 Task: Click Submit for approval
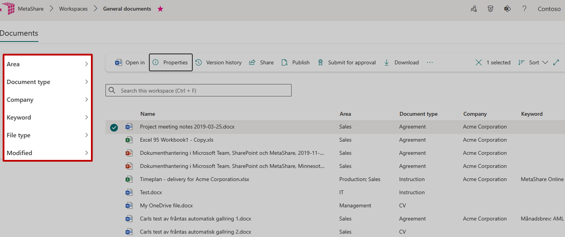347,63
